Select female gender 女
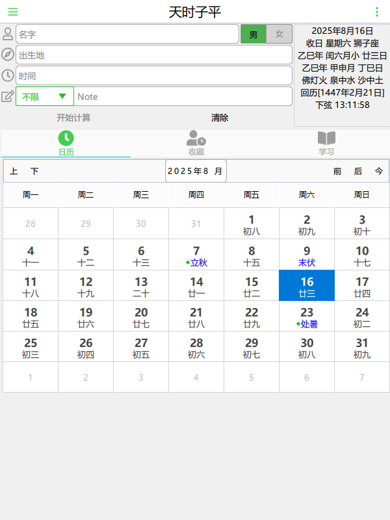390x520 pixels. click(x=279, y=34)
